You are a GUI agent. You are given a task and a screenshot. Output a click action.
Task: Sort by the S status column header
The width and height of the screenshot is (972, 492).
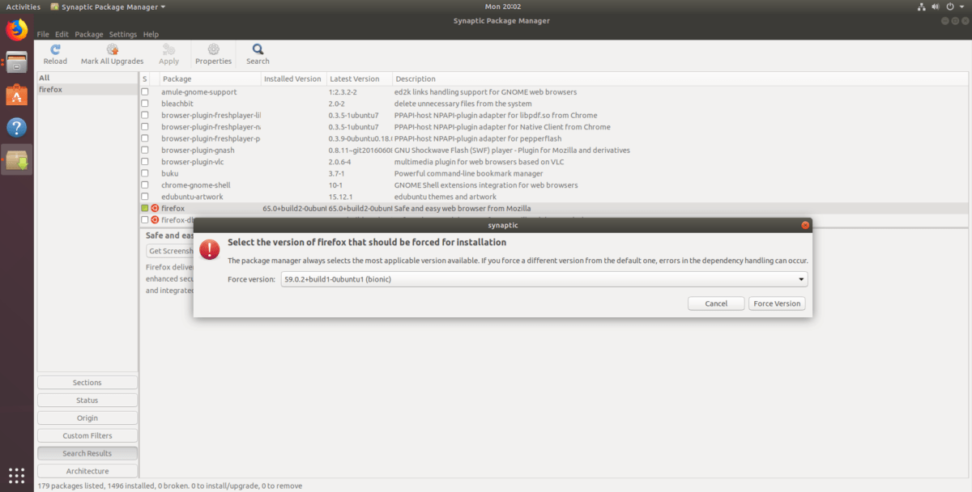[145, 78]
